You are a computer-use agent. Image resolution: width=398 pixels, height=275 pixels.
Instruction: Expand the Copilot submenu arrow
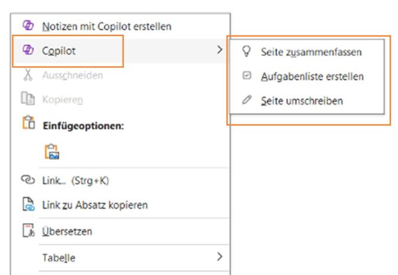[x=220, y=51]
